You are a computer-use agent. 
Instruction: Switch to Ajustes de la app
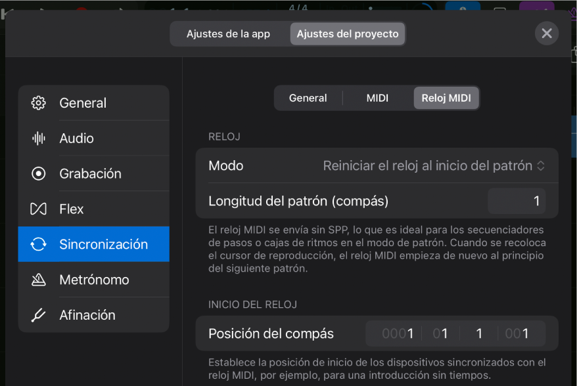tap(229, 33)
